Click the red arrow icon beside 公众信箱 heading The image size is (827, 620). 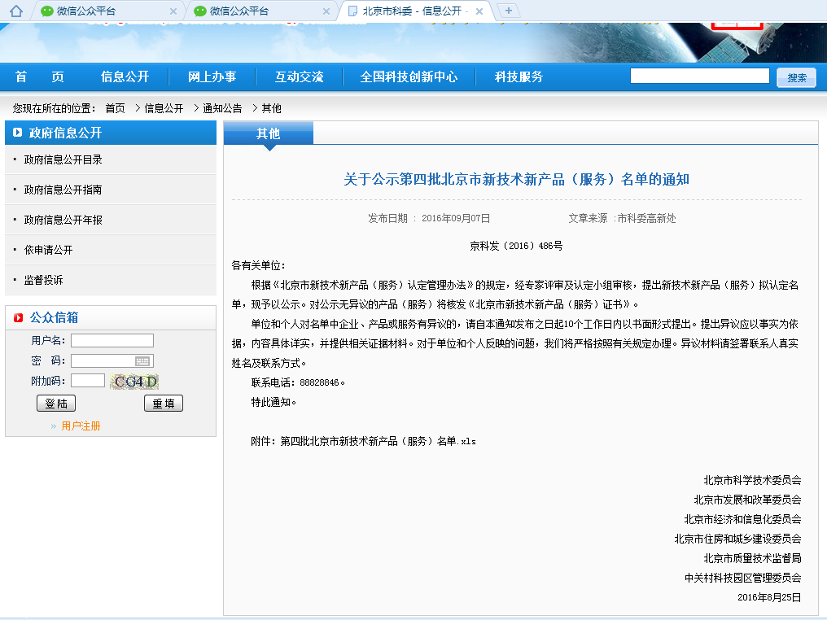[x=18, y=317]
